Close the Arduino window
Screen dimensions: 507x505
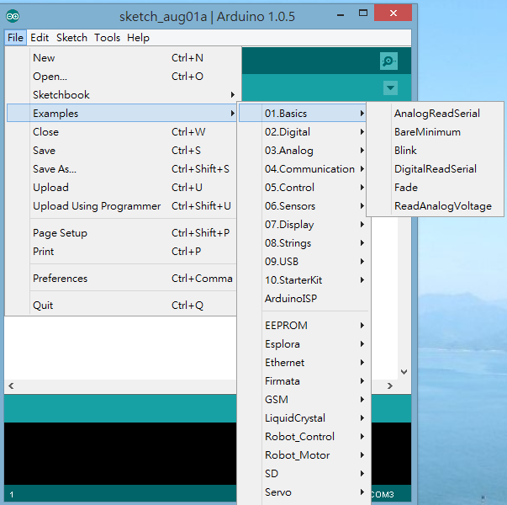tap(393, 13)
